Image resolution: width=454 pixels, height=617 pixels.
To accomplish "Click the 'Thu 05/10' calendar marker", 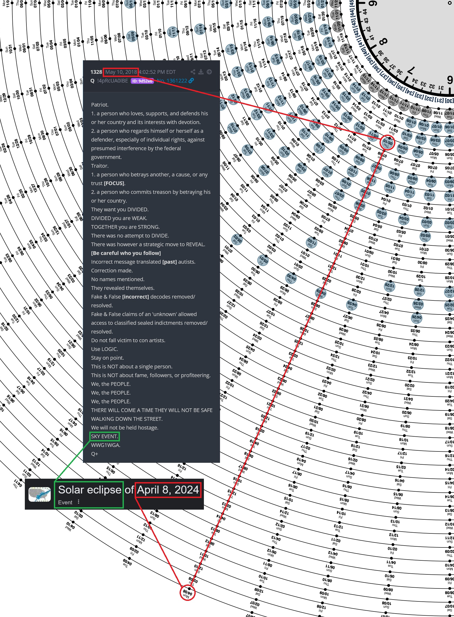I will click(x=387, y=142).
